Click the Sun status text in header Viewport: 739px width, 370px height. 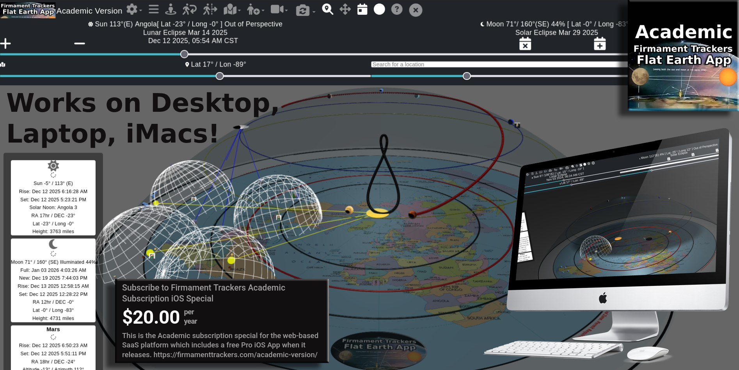click(185, 24)
